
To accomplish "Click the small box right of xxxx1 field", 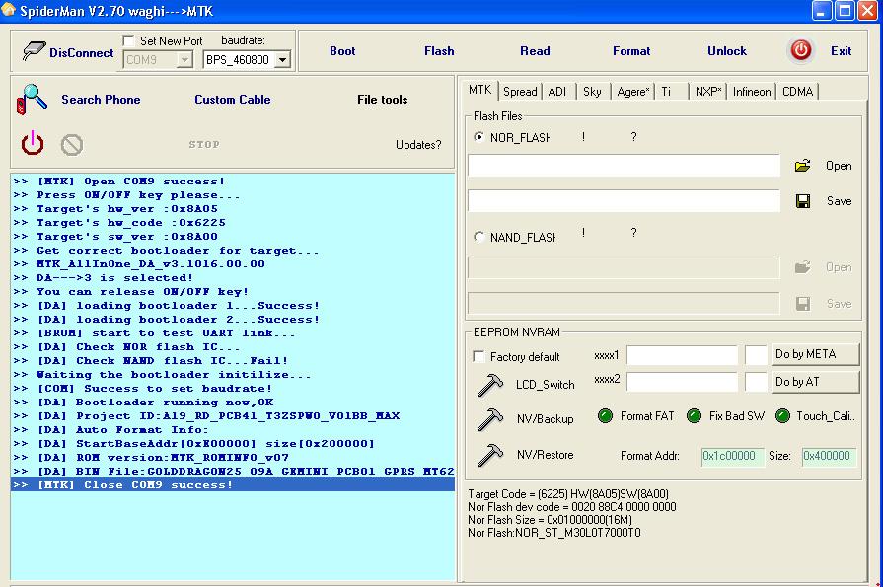I will point(757,355).
